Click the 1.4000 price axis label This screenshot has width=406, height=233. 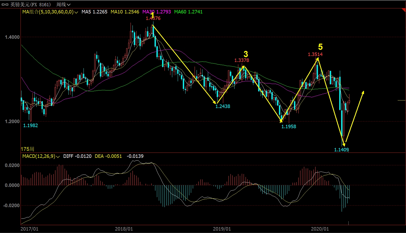12,37
